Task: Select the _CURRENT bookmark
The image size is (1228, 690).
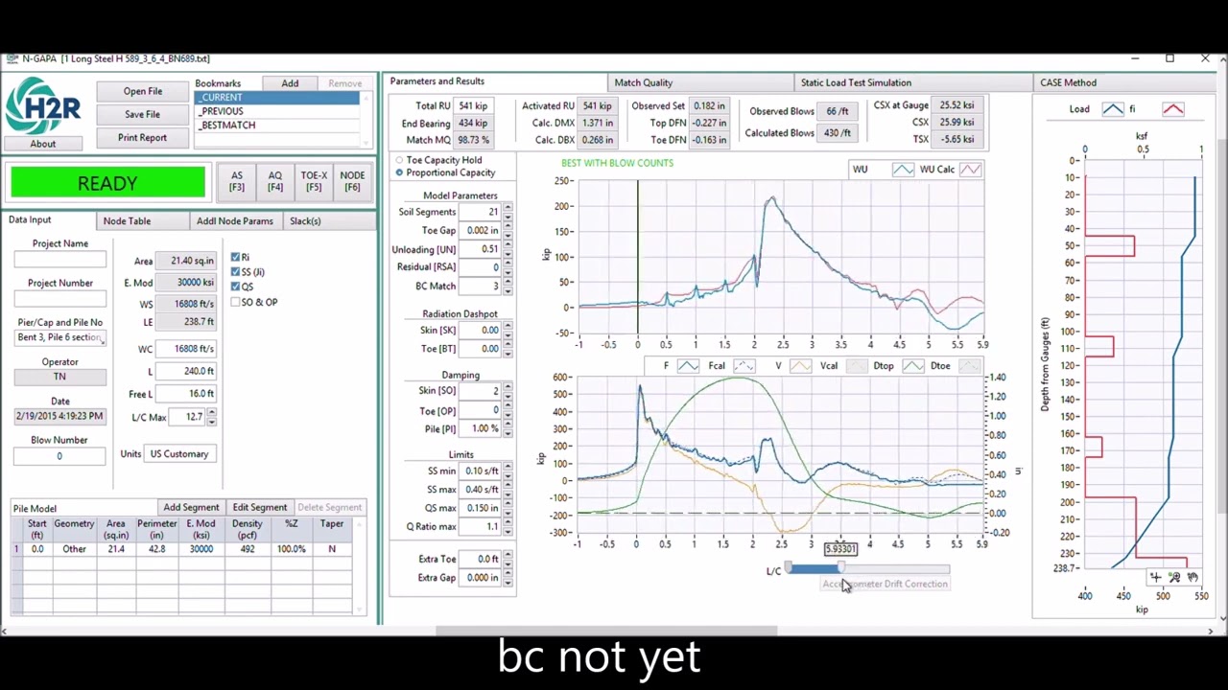Action: 277,98
